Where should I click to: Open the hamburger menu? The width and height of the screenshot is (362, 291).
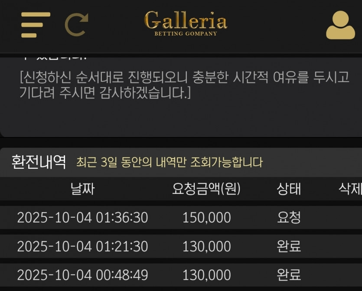click(x=36, y=25)
